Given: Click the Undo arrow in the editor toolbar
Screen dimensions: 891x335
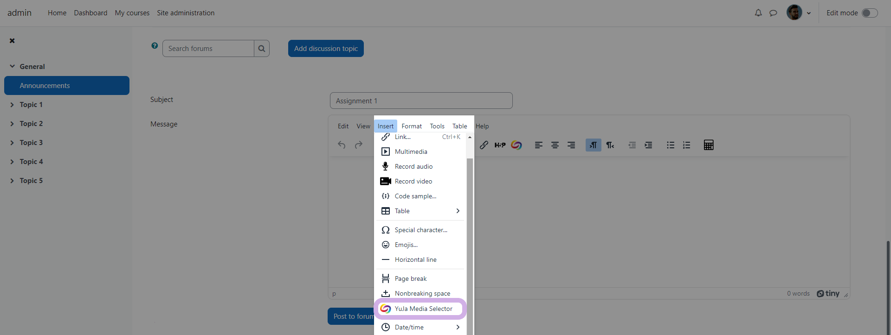Looking at the screenshot, I should coord(342,145).
